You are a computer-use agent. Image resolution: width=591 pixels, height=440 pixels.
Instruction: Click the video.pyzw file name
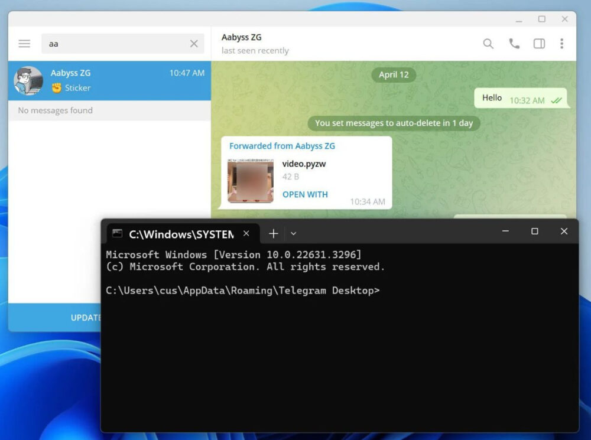click(x=304, y=164)
